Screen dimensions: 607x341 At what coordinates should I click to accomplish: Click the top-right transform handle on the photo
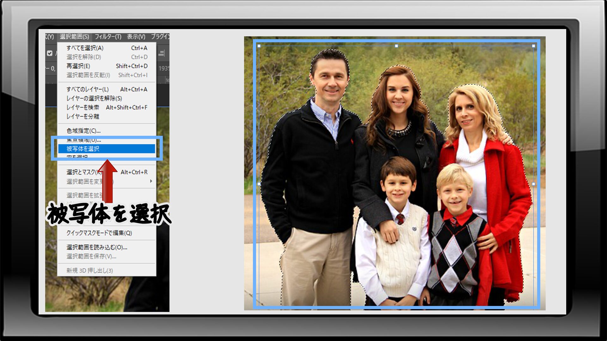[534, 46]
